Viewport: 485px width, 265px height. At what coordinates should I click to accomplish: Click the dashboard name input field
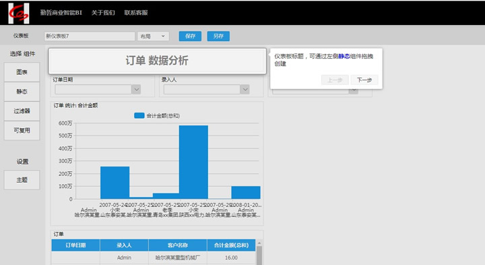pyautogui.click(x=90, y=36)
